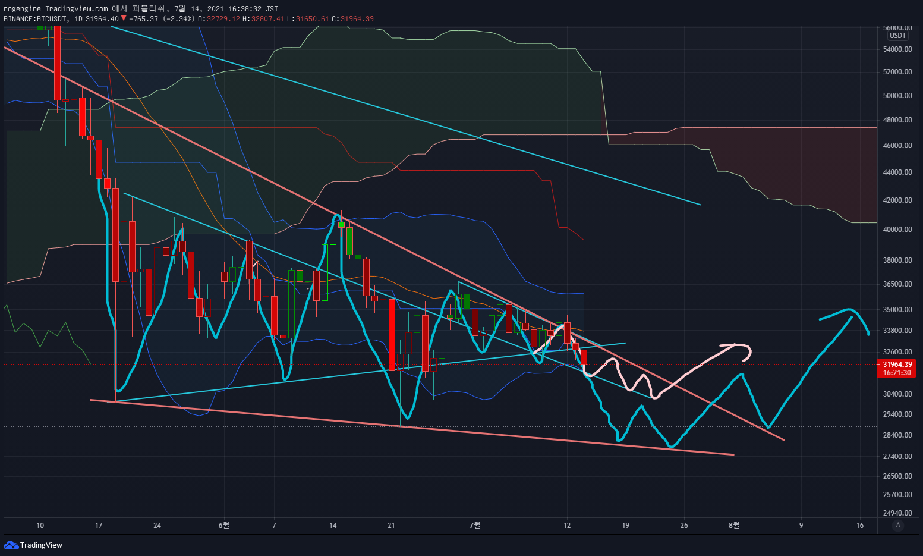Image resolution: width=923 pixels, height=556 pixels.
Task: Click the 35000.00 price axis label
Action: (x=897, y=310)
